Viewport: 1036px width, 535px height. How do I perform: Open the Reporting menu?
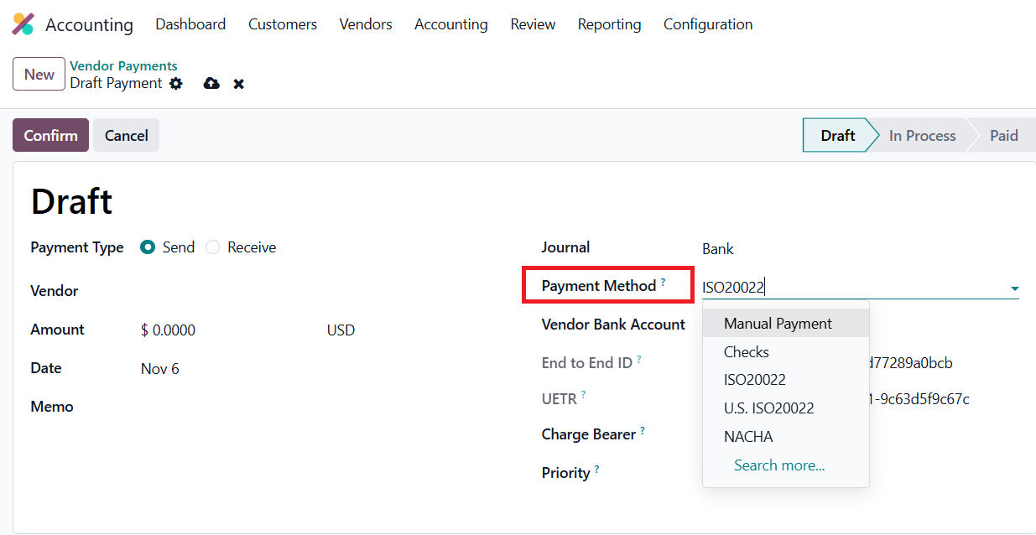(x=609, y=24)
